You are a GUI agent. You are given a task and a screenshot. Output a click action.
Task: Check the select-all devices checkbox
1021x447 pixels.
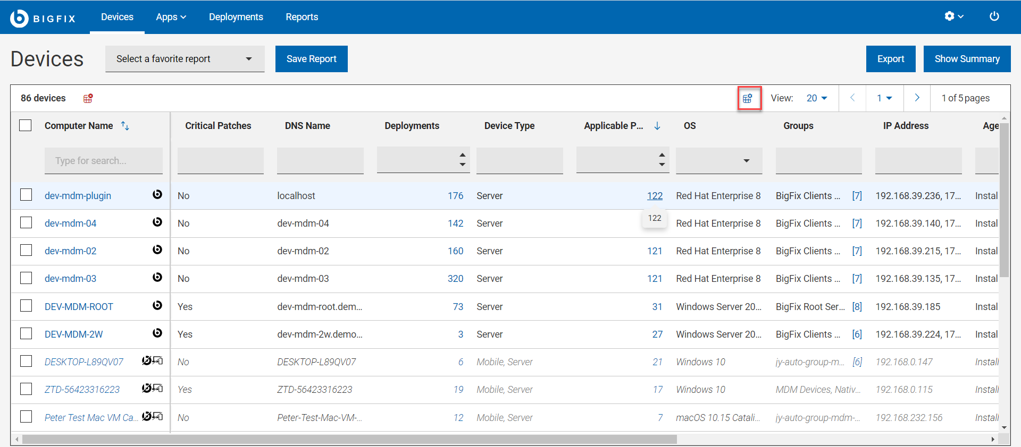[26, 126]
